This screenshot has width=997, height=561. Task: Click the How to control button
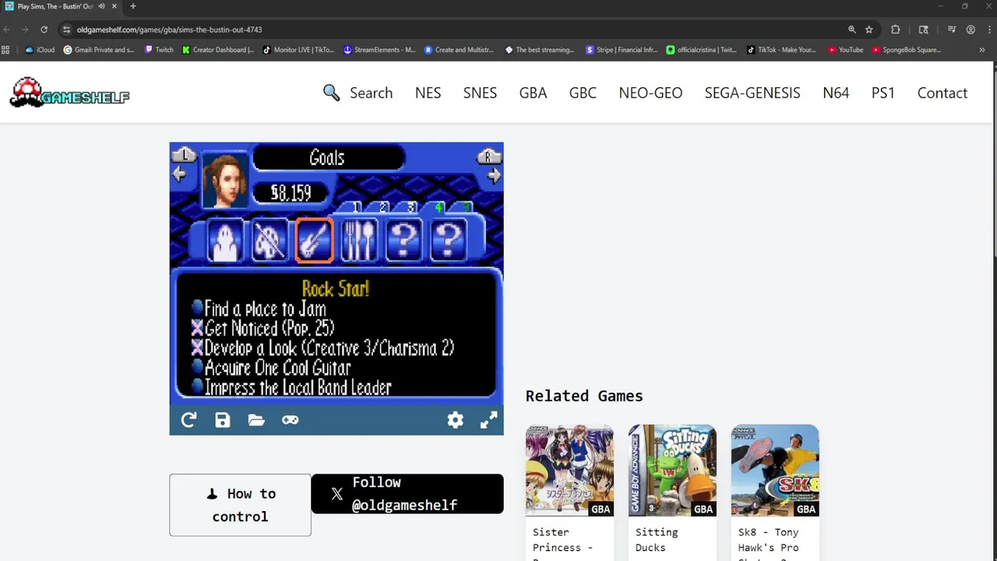pos(240,505)
